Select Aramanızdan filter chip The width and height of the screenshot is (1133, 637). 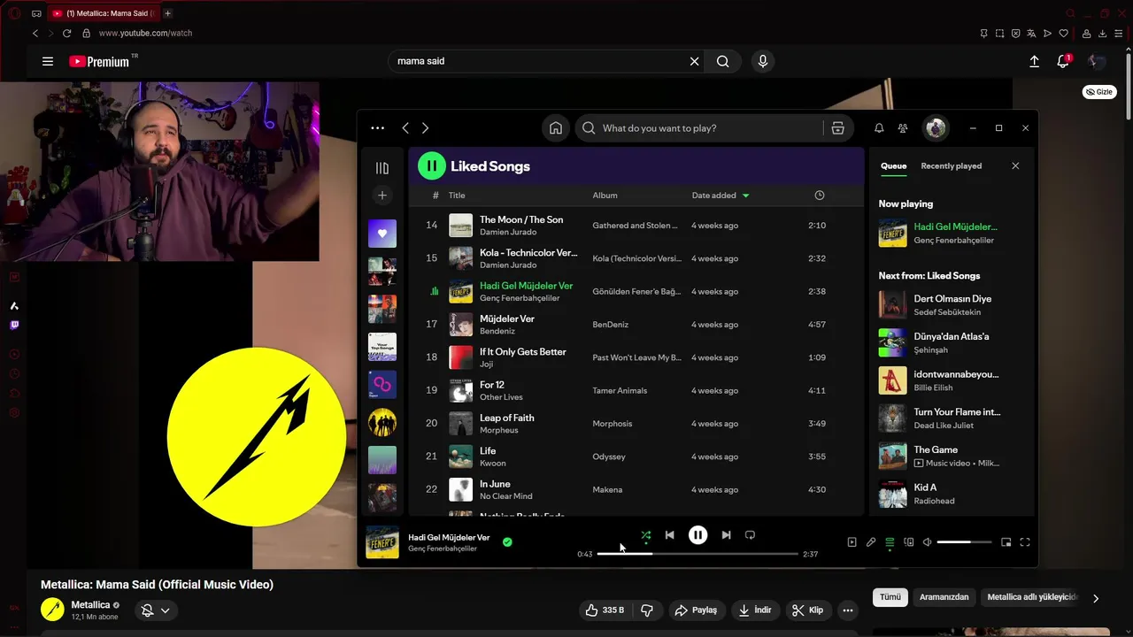[x=944, y=597]
